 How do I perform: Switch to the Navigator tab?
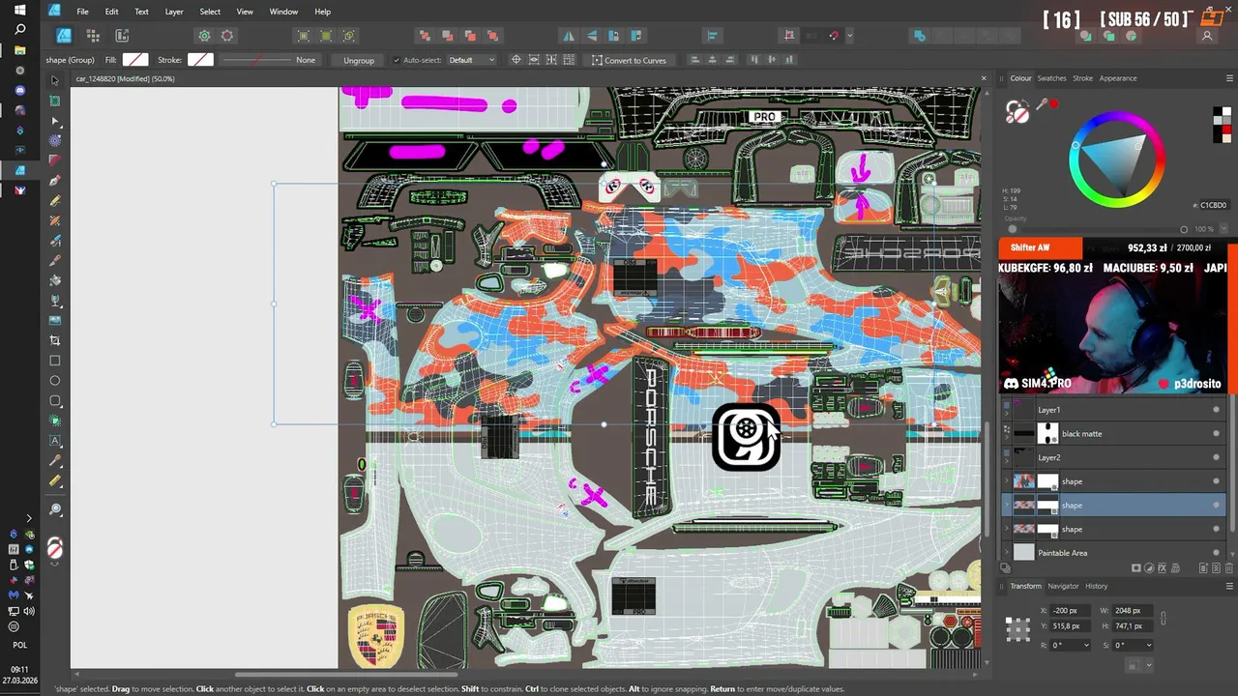coord(1063,586)
